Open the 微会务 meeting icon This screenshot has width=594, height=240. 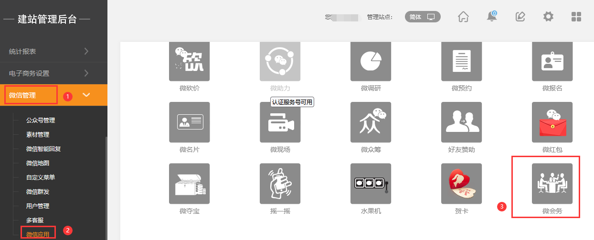(552, 183)
